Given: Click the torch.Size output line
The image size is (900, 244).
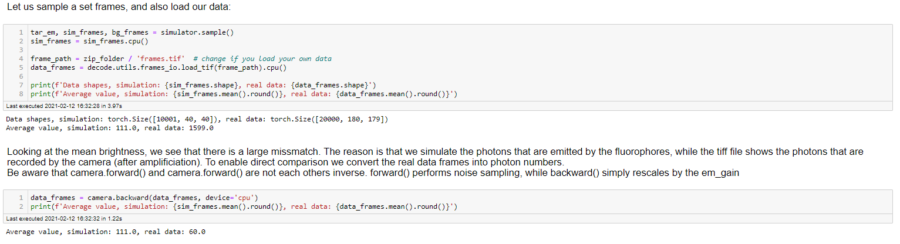Looking at the screenshot, I should pyautogui.click(x=197, y=119).
